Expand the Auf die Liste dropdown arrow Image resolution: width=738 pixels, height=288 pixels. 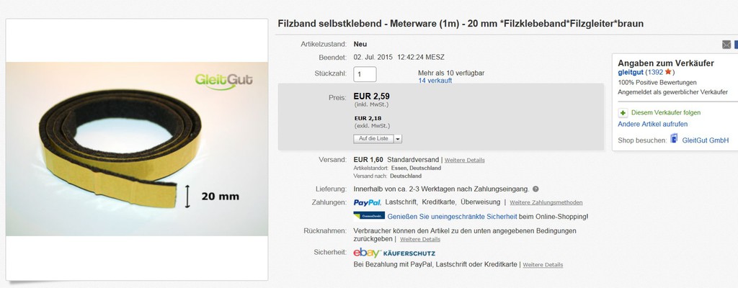click(398, 139)
